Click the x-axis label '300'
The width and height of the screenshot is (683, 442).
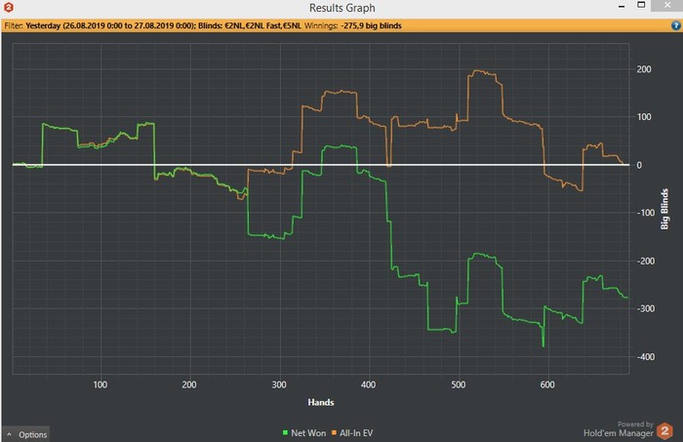(279, 384)
